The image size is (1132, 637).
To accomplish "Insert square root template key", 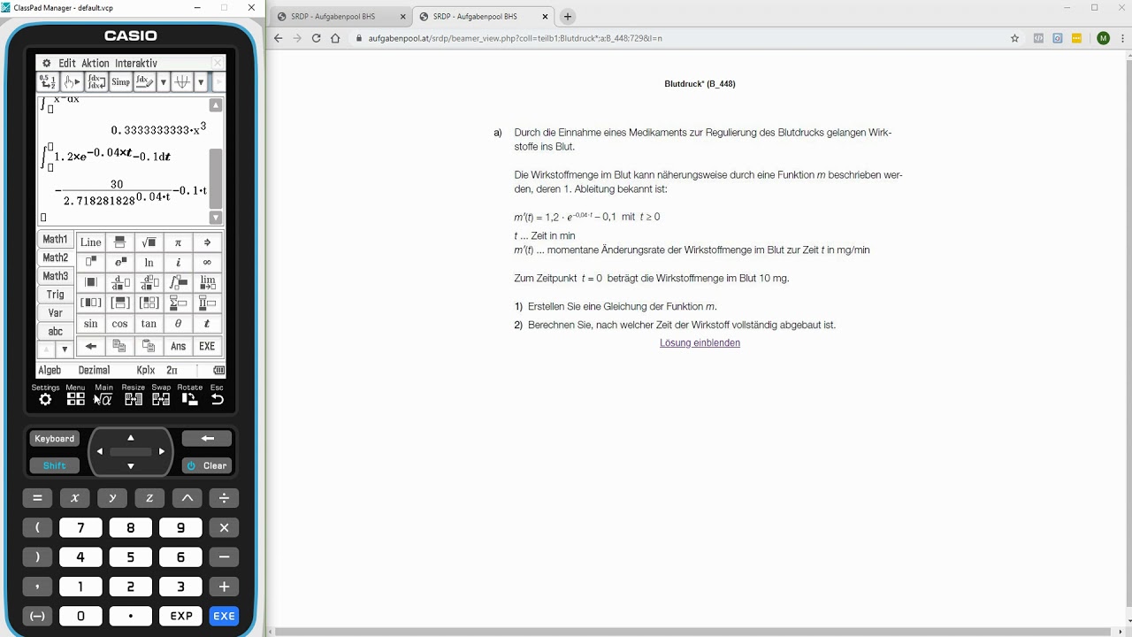I will click(x=149, y=242).
